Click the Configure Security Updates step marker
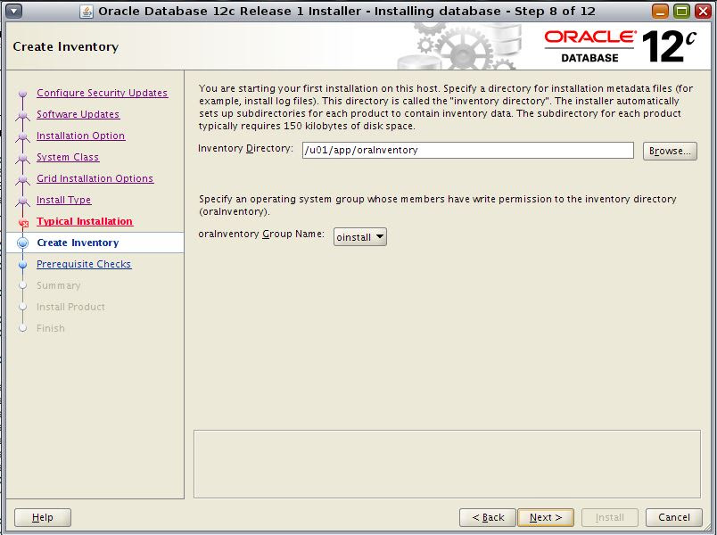Image resolution: width=717 pixels, height=535 pixels. [x=23, y=94]
